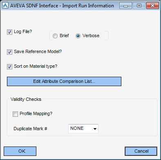Uncheck the Save Reference Model? checkbox
161x160 pixels.
9,52
